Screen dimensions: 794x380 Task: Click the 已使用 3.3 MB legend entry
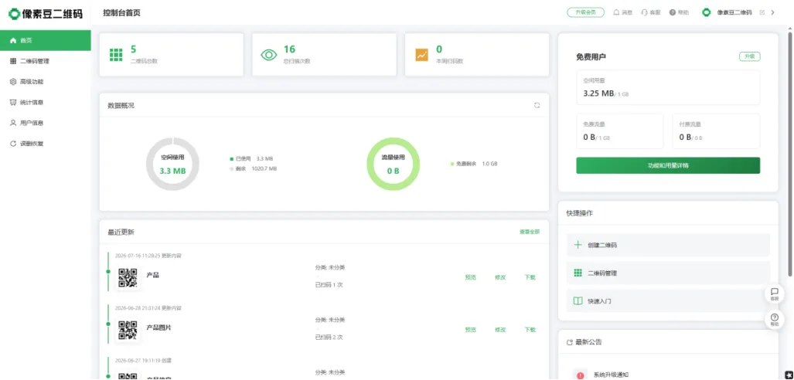tap(251, 159)
